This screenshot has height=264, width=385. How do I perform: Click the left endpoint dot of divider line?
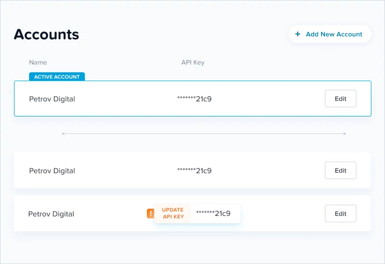point(64,134)
